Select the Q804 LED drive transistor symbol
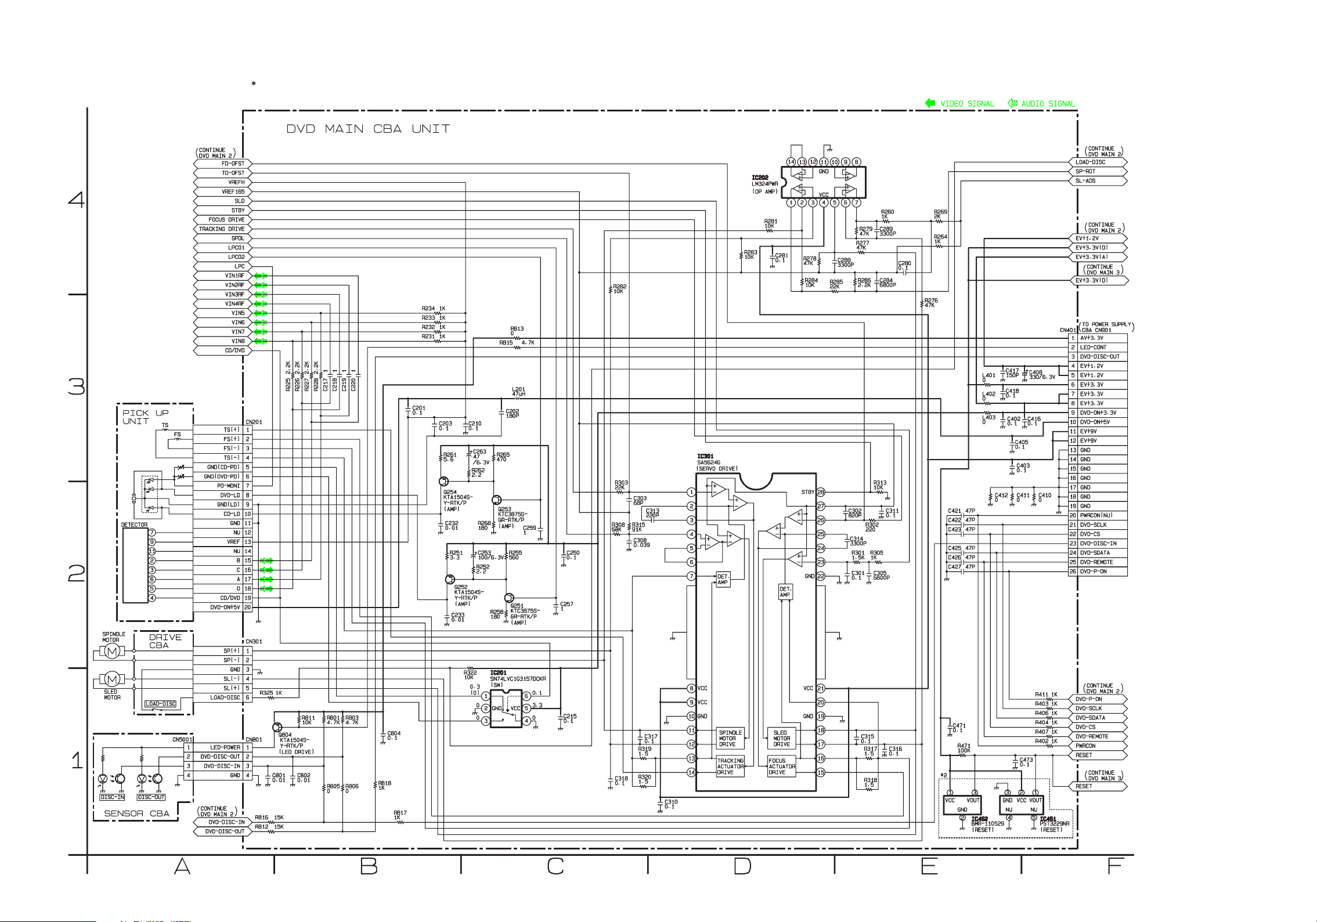Image resolution: width=1317 pixels, height=922 pixels. click(277, 728)
